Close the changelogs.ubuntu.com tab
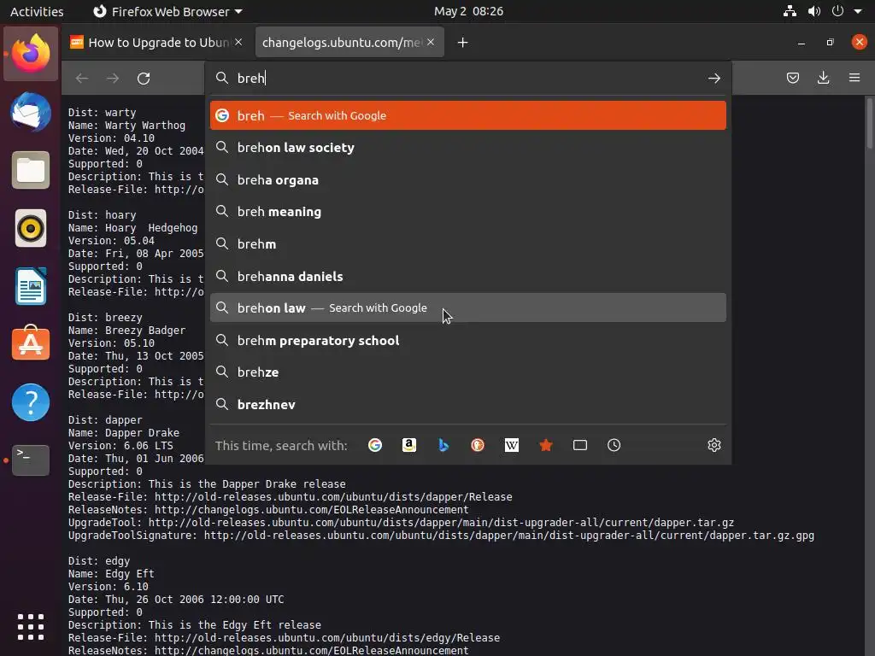This screenshot has width=875, height=656. pyautogui.click(x=431, y=43)
